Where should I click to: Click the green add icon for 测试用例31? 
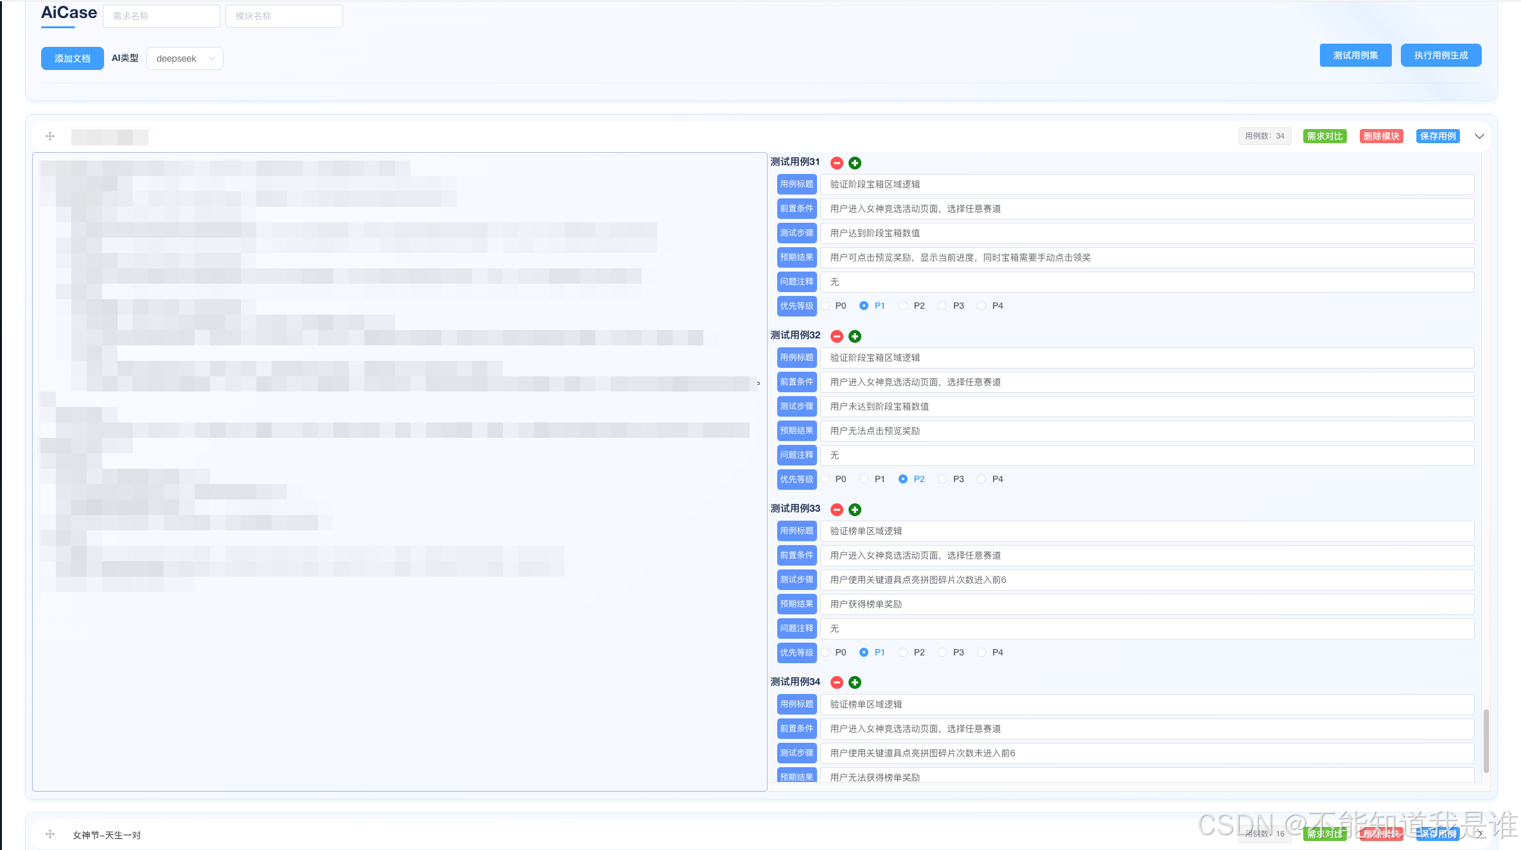click(x=854, y=163)
